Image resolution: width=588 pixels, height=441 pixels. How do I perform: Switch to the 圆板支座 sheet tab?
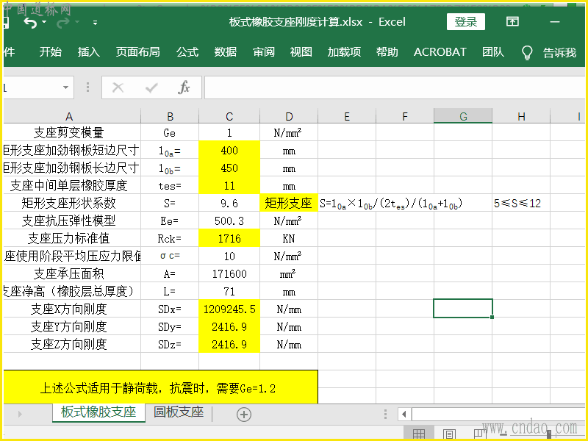(x=179, y=412)
